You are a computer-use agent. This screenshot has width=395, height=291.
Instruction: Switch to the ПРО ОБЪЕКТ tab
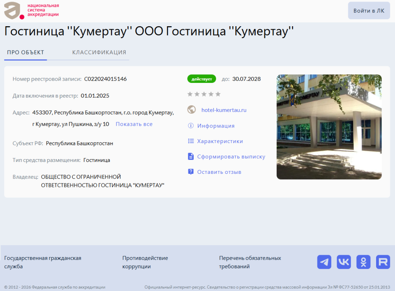25,52
